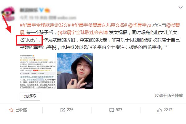Screen dimensions: 186x124
Task: Open hashtag #华晨宇张碧晨女儿英文名#
Action: (x=99, y=25)
